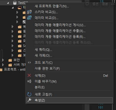Choose 새 프로젝트 만들기(N)... from the menu
Image resolution: width=116 pixels, height=110 pixels.
tap(70, 6)
